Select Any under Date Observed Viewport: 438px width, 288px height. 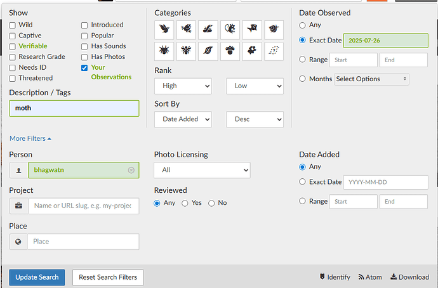pos(302,25)
